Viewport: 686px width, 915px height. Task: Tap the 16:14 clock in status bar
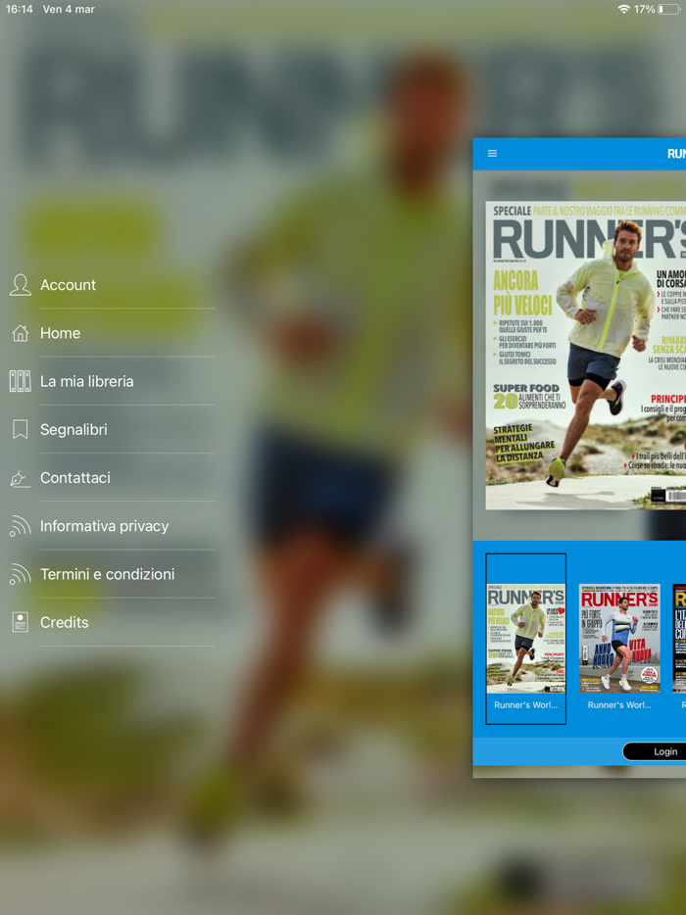(x=20, y=10)
